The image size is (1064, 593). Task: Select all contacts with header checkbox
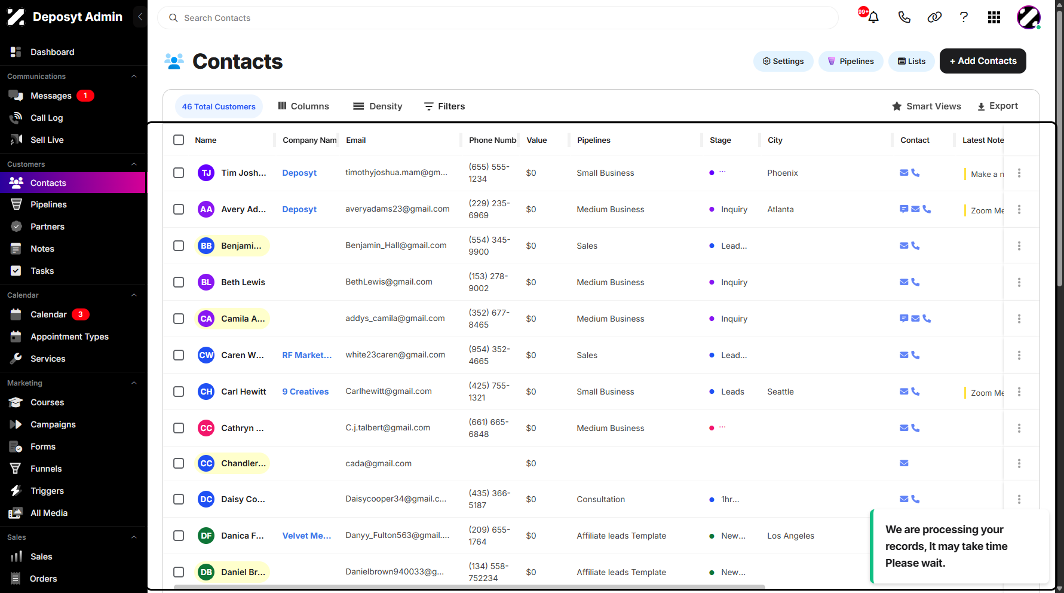coord(179,140)
